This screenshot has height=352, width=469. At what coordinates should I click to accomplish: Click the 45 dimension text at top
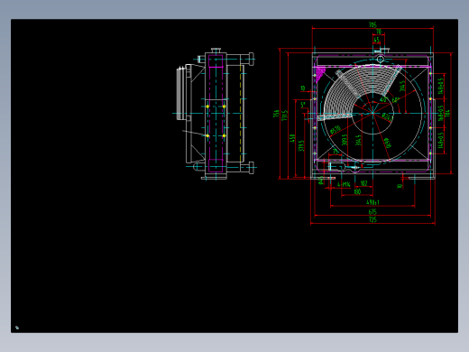[x=376, y=40]
